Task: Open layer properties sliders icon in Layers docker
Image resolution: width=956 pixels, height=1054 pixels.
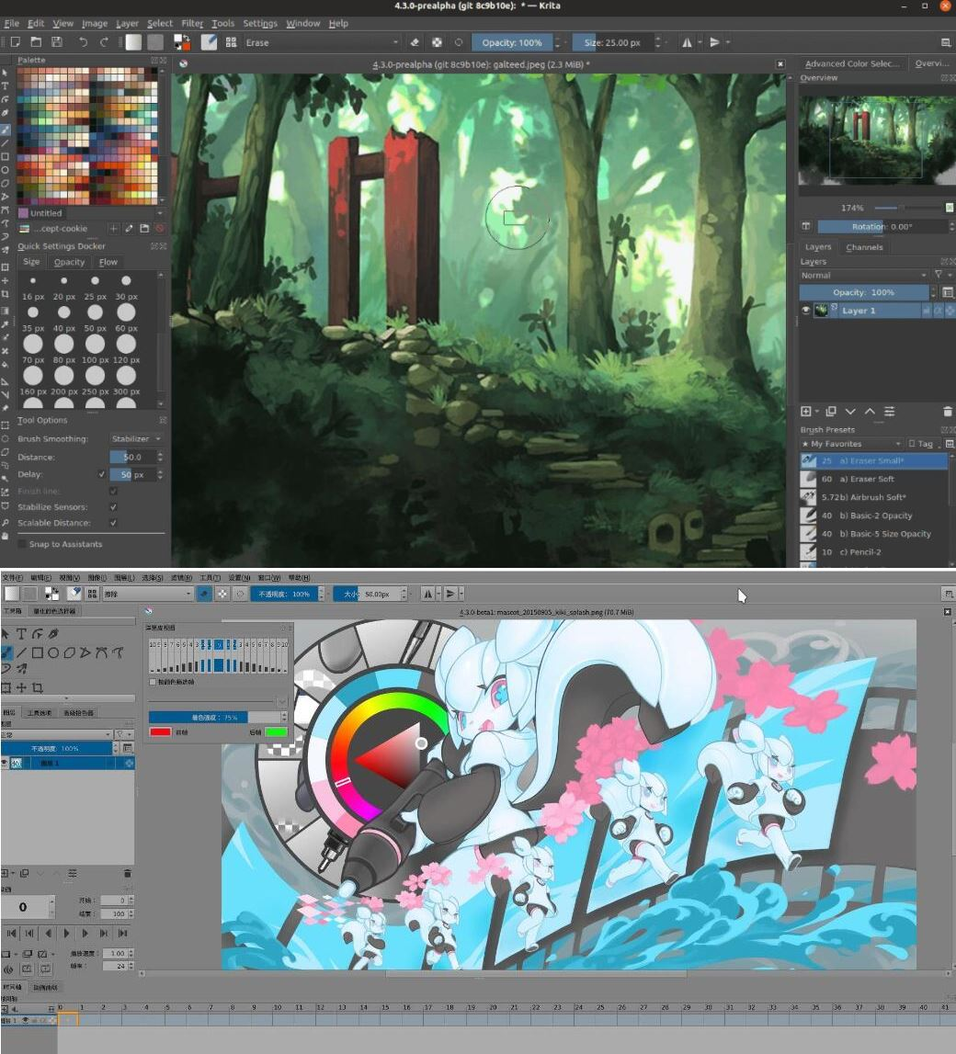Action: [890, 412]
